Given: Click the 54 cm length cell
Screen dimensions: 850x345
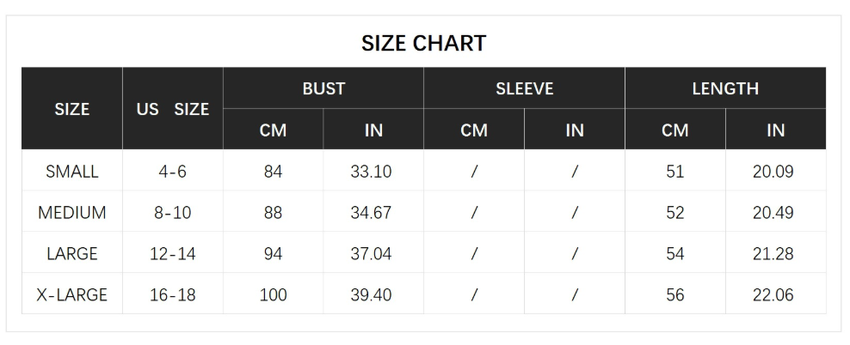Looking at the screenshot, I should (674, 254).
